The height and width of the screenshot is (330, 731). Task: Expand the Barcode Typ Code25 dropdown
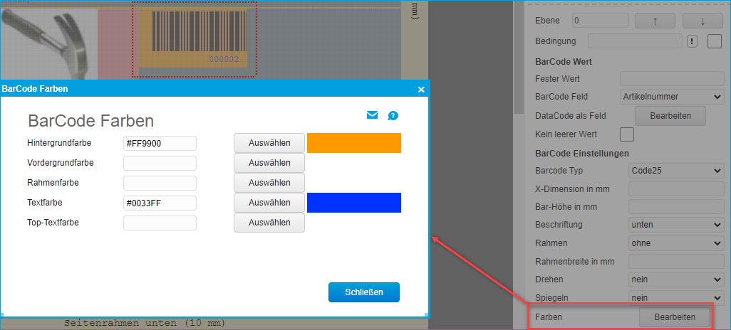(675, 171)
